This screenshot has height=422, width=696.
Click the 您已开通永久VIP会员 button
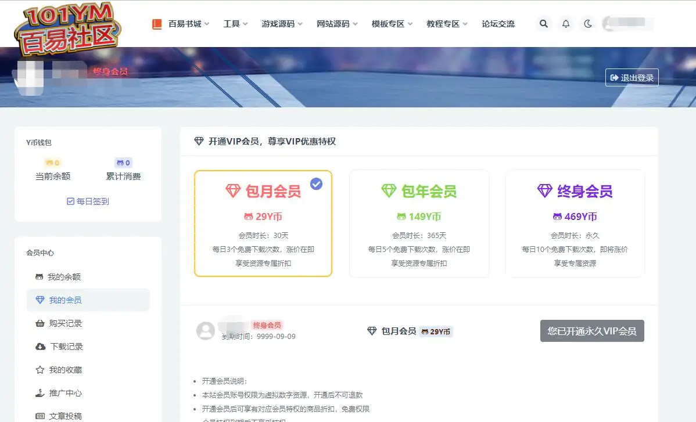592,331
